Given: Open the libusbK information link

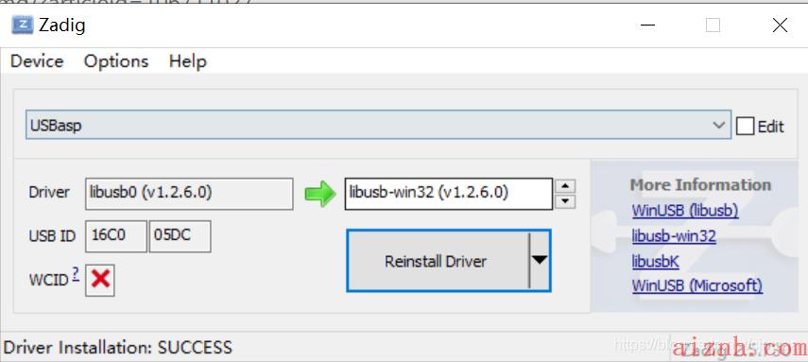Looking at the screenshot, I should (656, 262).
